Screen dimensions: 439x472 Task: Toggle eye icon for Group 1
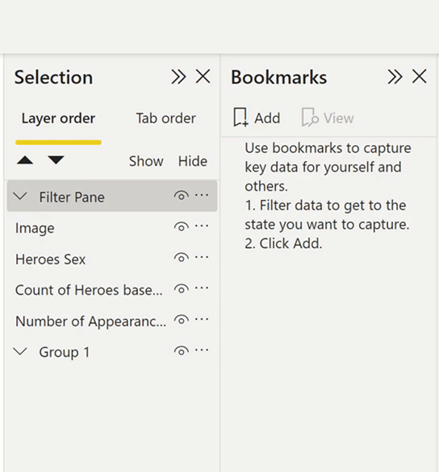coord(182,350)
